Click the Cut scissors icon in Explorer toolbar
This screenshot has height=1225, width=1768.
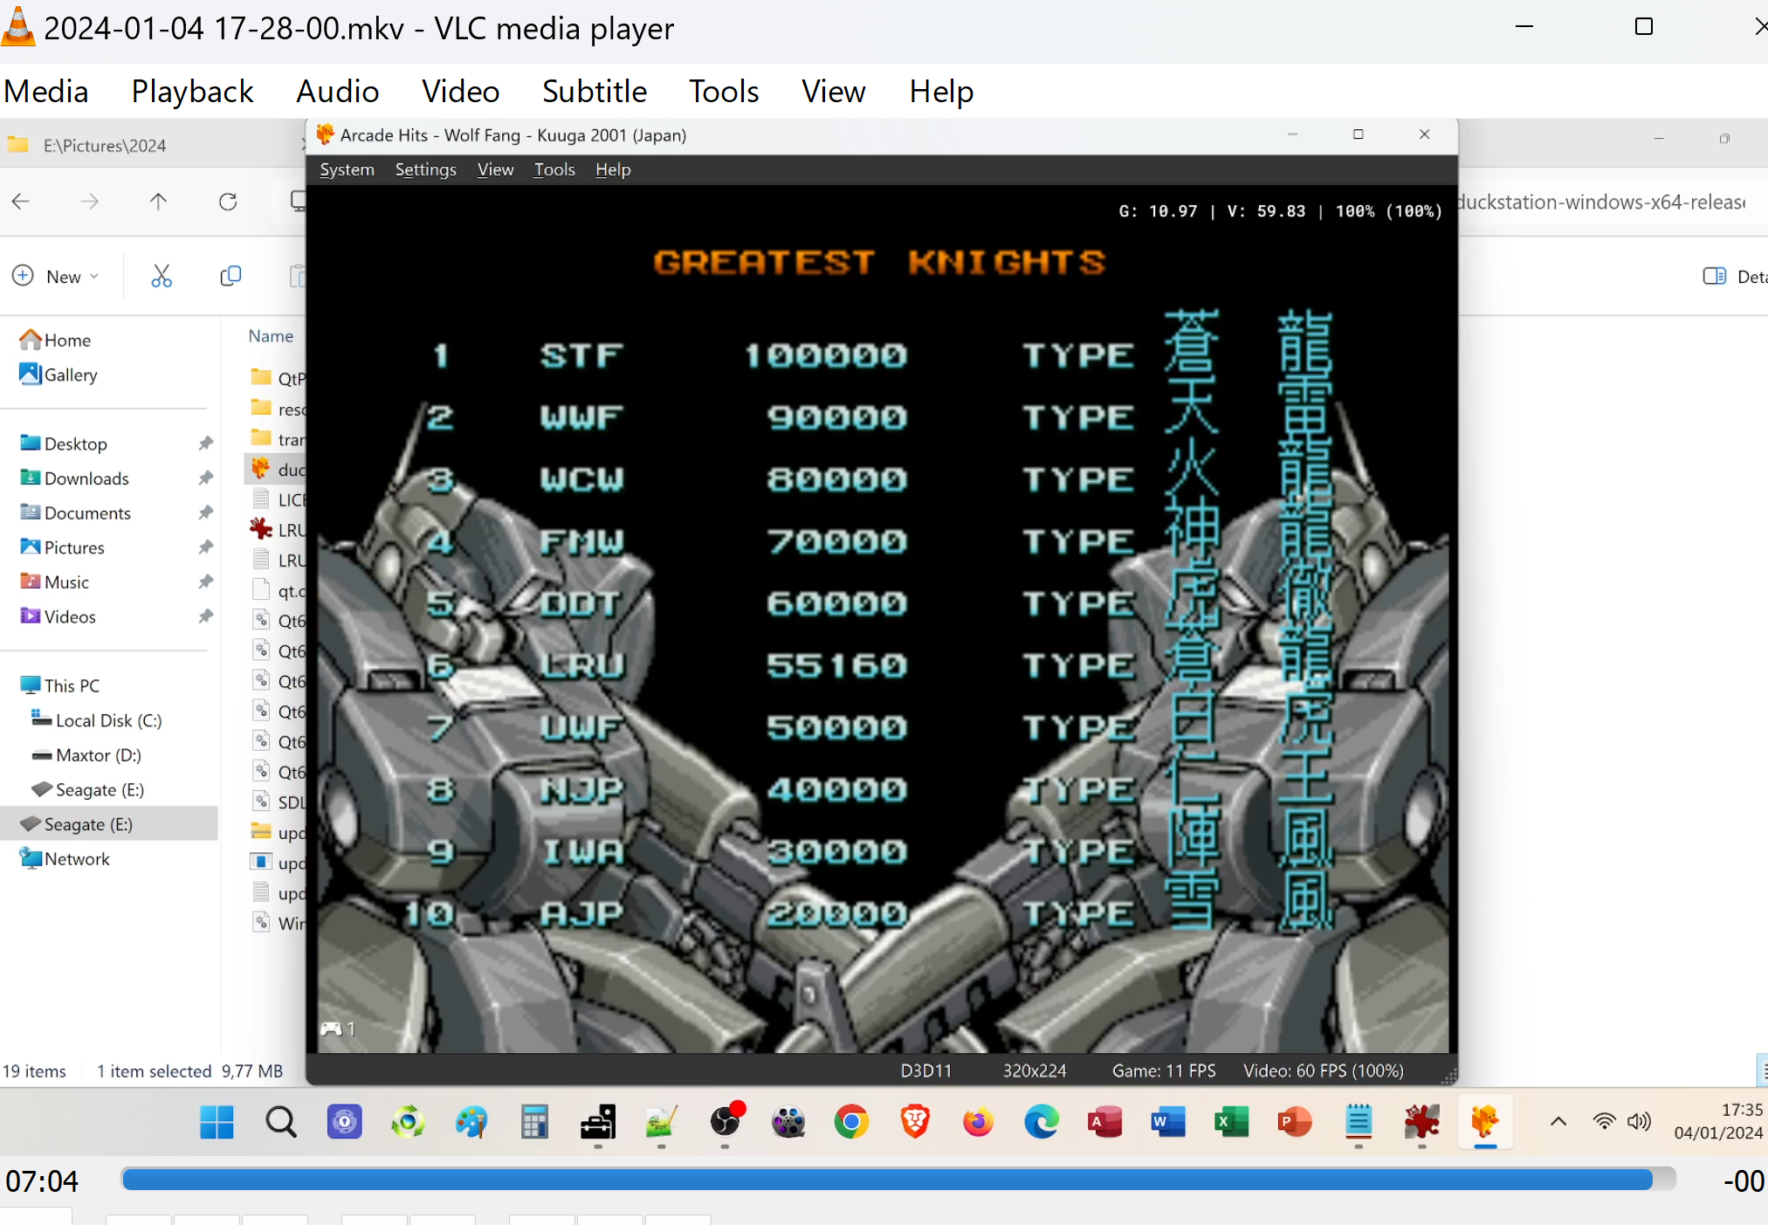pyautogui.click(x=162, y=277)
